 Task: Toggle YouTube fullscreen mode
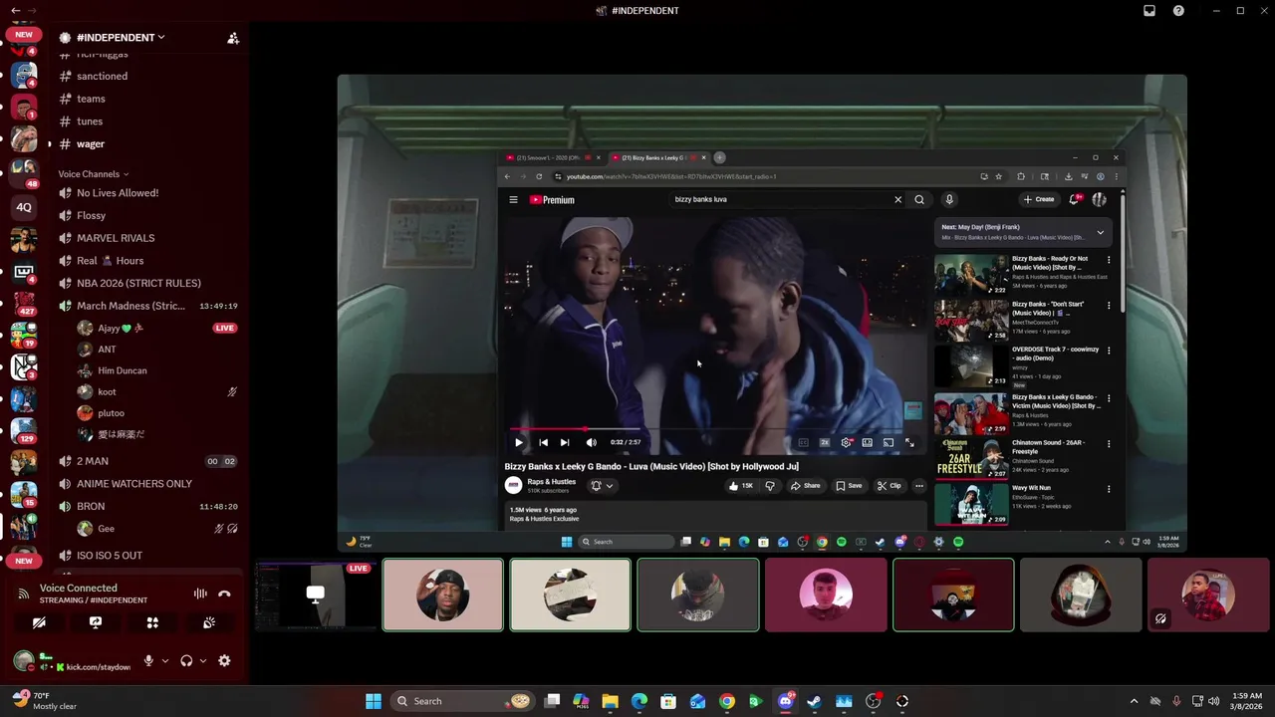[908, 442]
